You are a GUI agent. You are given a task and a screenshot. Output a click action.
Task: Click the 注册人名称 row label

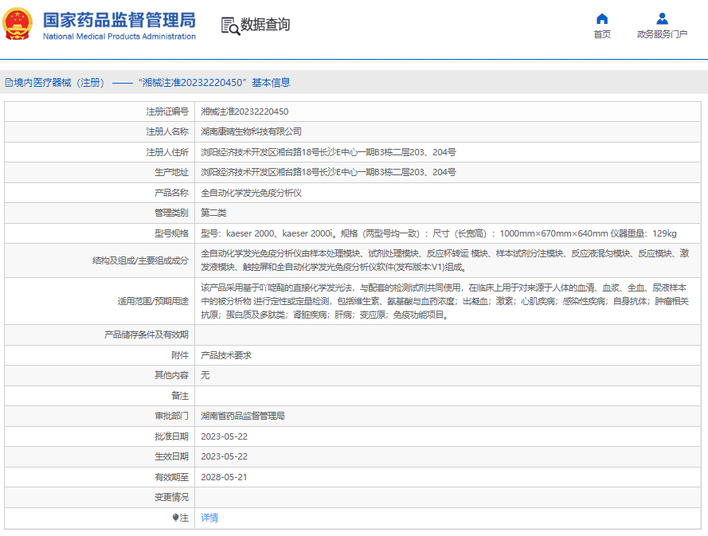[167, 131]
